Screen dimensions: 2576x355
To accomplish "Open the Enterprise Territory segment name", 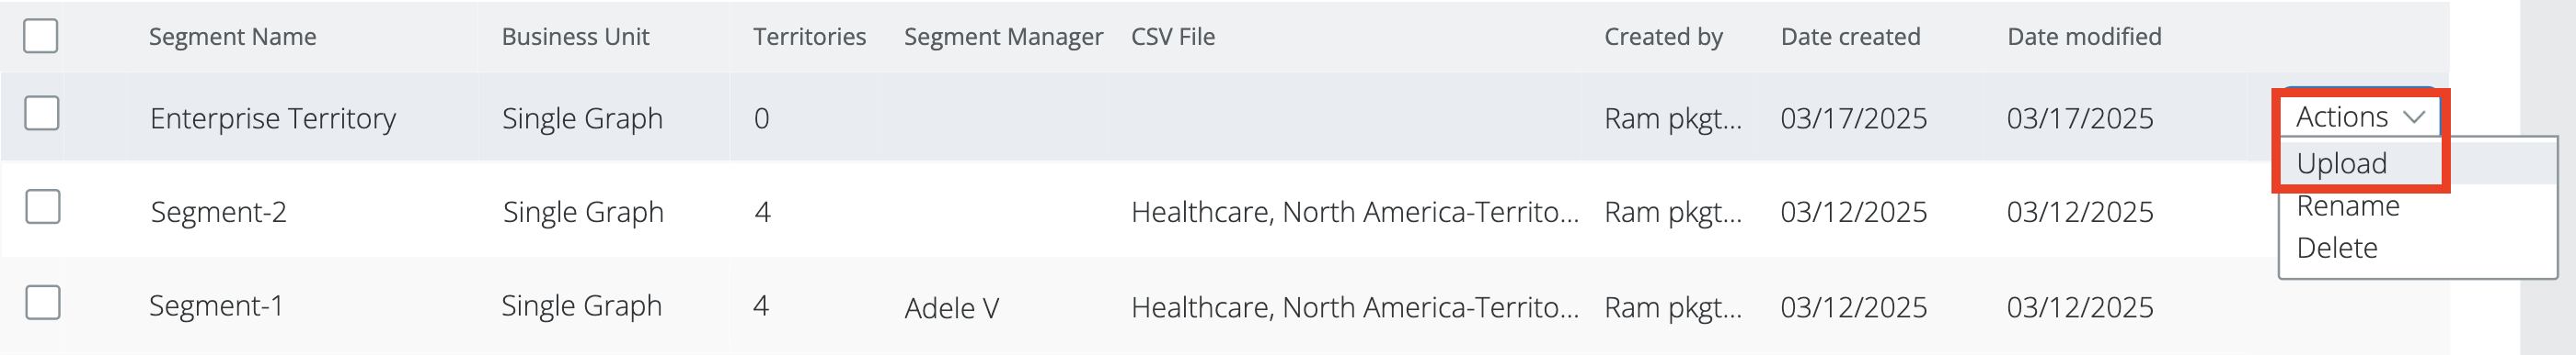I will coord(273,118).
